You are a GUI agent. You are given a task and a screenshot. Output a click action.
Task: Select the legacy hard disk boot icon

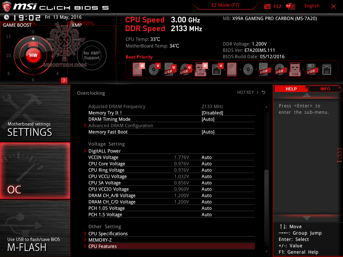pyautogui.click(x=232, y=69)
